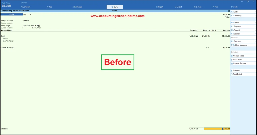Switch to F6: Receipt voucher

pyautogui.click(x=242, y=30)
